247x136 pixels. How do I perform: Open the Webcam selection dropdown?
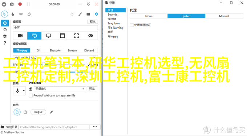click(x=60, y=89)
